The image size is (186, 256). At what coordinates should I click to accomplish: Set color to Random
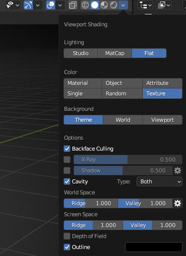tap(122, 93)
